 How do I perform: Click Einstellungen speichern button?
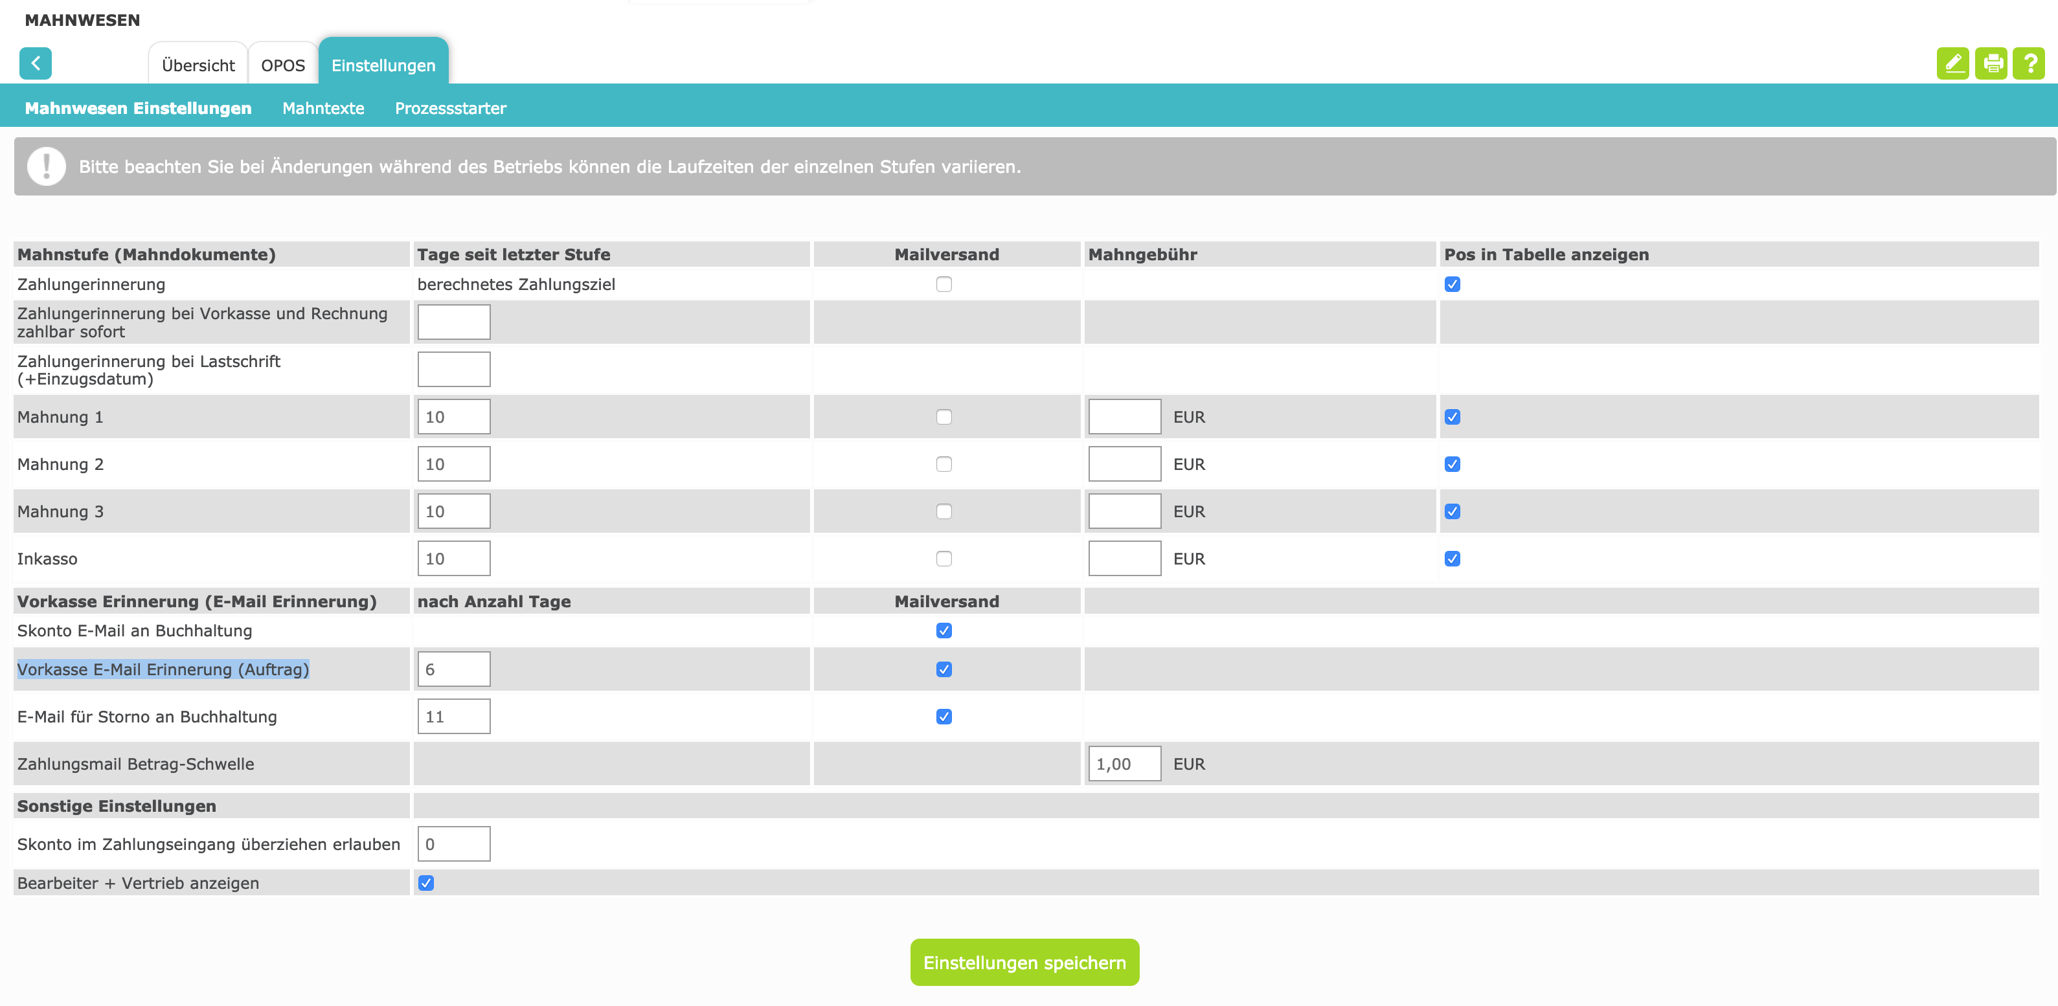1024,962
